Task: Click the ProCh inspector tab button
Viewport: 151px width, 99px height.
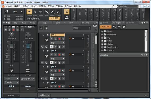Action: pyautogui.click(x=32, y=23)
